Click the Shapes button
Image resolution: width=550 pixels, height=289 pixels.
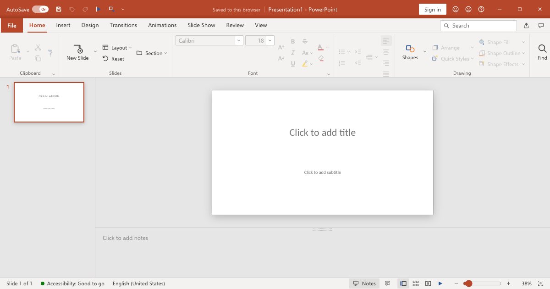point(410,52)
